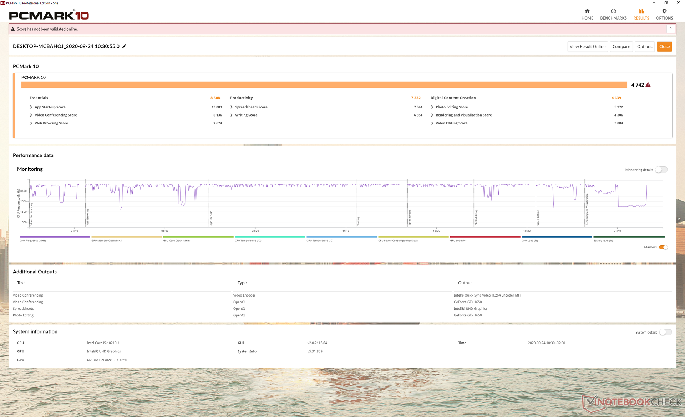Image resolution: width=685 pixels, height=417 pixels.
Task: Select the CPU Frequency (MHz) legend bar
Action: tap(55, 237)
